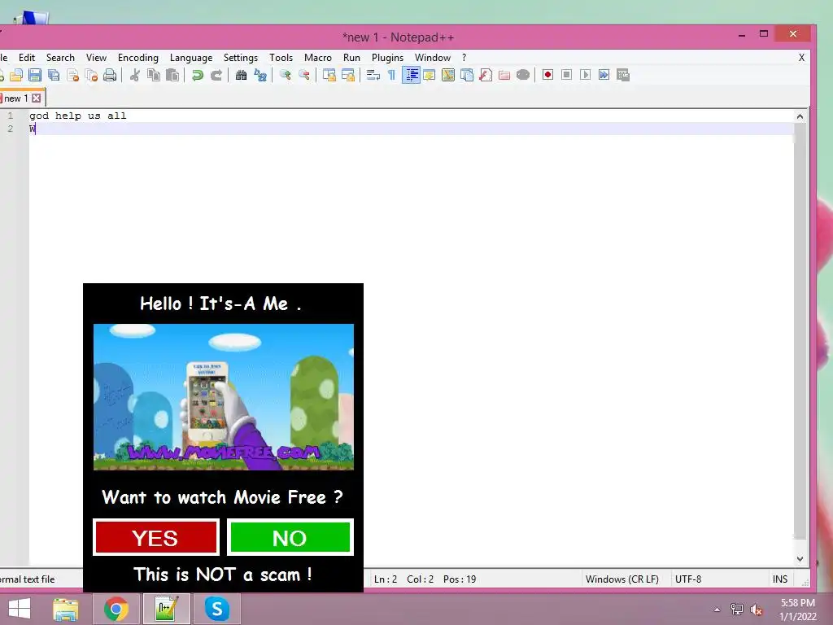Screen dimensions: 833x625
Task: Click the Copy toolbar icon
Action: [154, 75]
